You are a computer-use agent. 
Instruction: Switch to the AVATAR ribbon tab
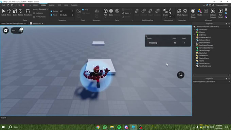[52, 5]
